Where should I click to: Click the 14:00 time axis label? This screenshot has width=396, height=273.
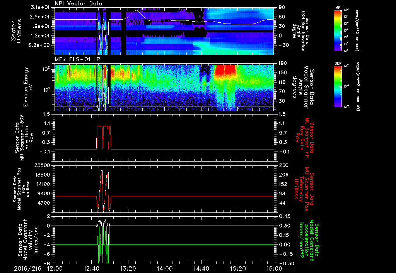pyautogui.click(x=165, y=268)
